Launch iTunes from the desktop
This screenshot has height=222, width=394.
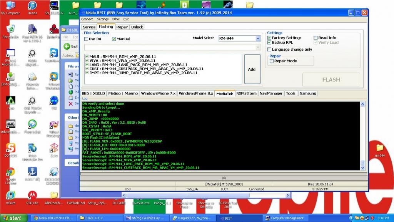click(x=32, y=8)
